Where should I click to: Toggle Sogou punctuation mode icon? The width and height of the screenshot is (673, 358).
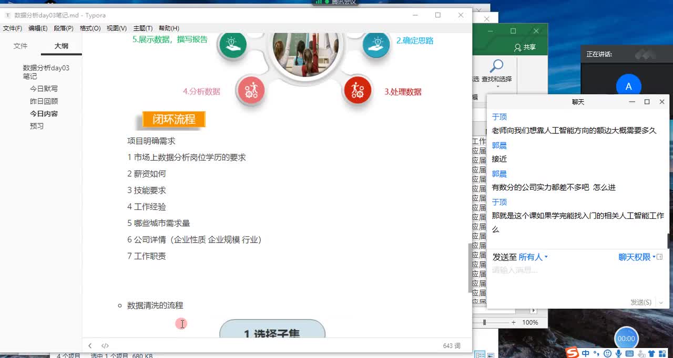pyautogui.click(x=597, y=354)
